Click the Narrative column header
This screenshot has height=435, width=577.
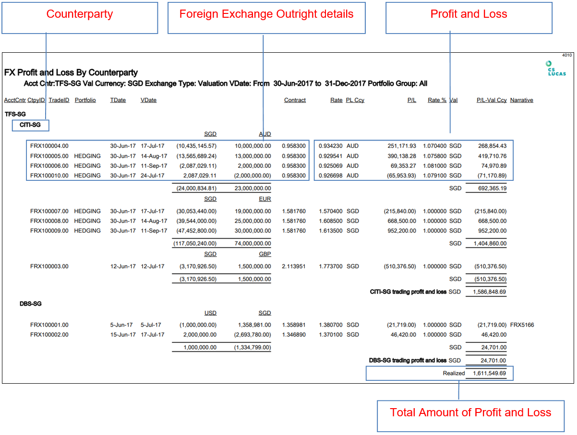tap(521, 100)
